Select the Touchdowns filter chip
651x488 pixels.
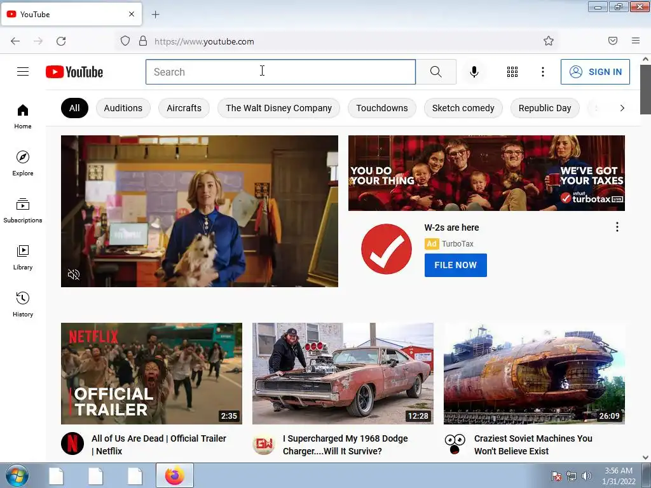click(x=382, y=108)
